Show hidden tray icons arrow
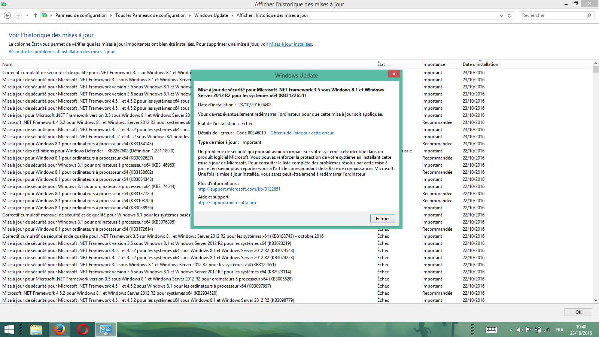The image size is (599, 337). (x=511, y=330)
